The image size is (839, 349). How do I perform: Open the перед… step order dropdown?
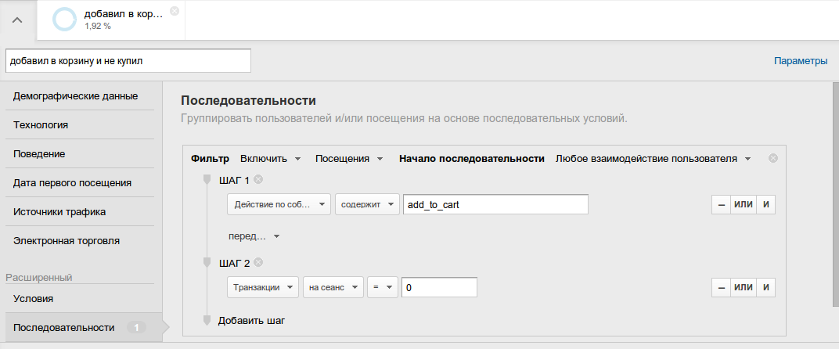254,236
